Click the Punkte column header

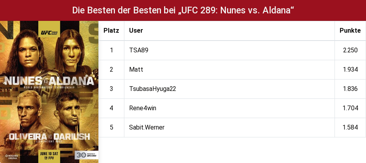point(350,31)
